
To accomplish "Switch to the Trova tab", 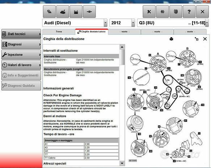I will 59,32.
